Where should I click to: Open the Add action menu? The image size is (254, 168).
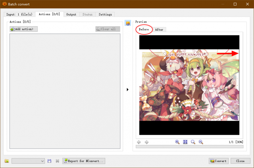coord(24,29)
